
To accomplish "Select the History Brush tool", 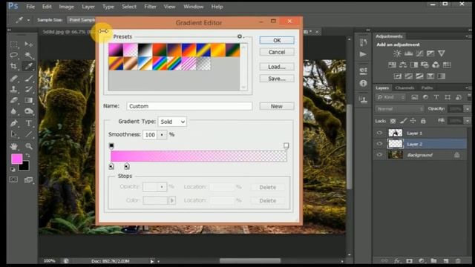I will click(29, 89).
